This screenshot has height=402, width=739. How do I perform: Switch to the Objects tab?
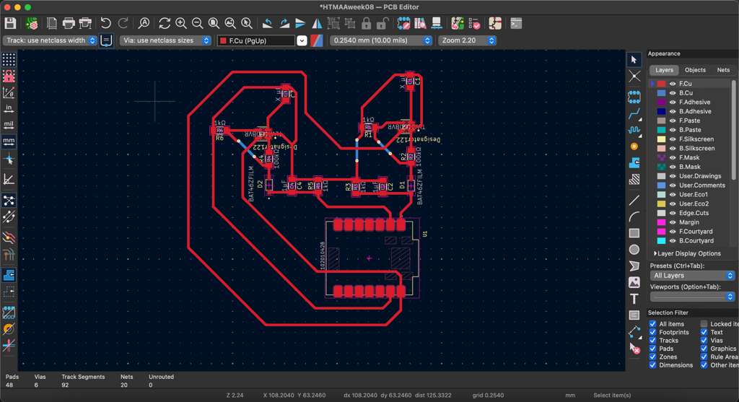pos(695,70)
